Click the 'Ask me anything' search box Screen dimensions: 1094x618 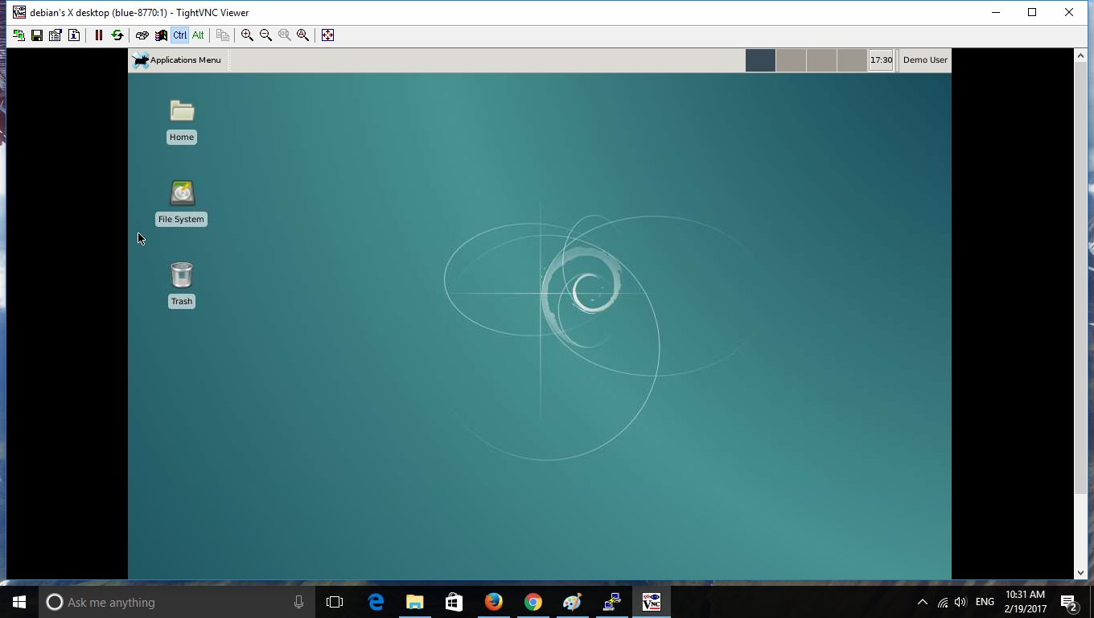coord(175,602)
